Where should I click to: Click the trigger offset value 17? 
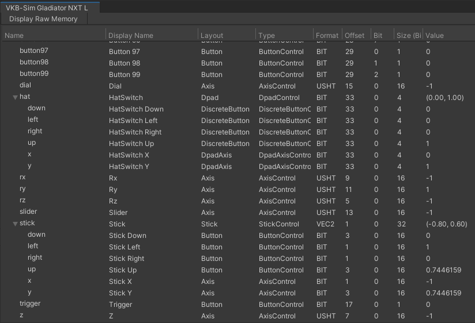tap(349, 304)
